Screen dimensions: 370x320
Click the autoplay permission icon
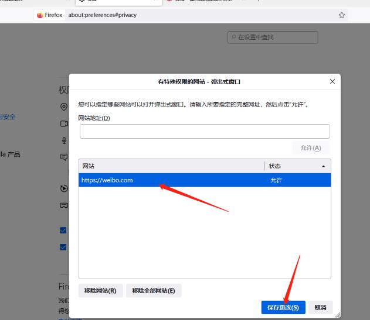coord(64,188)
